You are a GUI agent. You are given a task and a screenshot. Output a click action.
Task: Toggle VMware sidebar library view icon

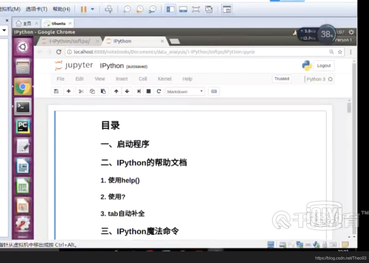[170, 9]
